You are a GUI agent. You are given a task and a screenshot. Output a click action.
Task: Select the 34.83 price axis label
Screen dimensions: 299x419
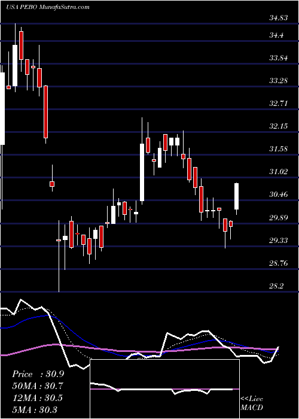point(279,18)
